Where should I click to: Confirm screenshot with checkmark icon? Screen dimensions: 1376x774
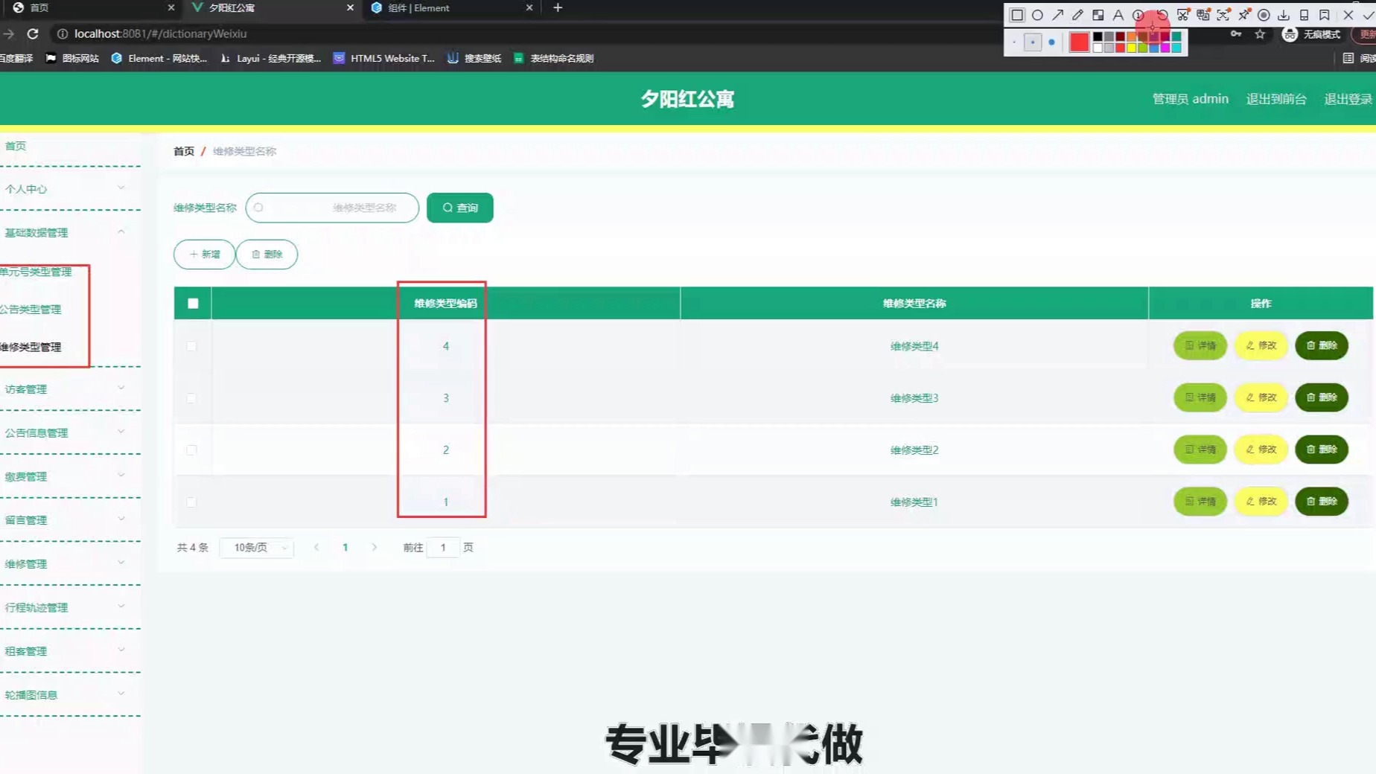[1368, 15]
